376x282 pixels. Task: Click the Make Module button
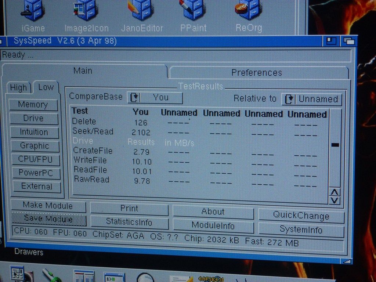(x=48, y=206)
